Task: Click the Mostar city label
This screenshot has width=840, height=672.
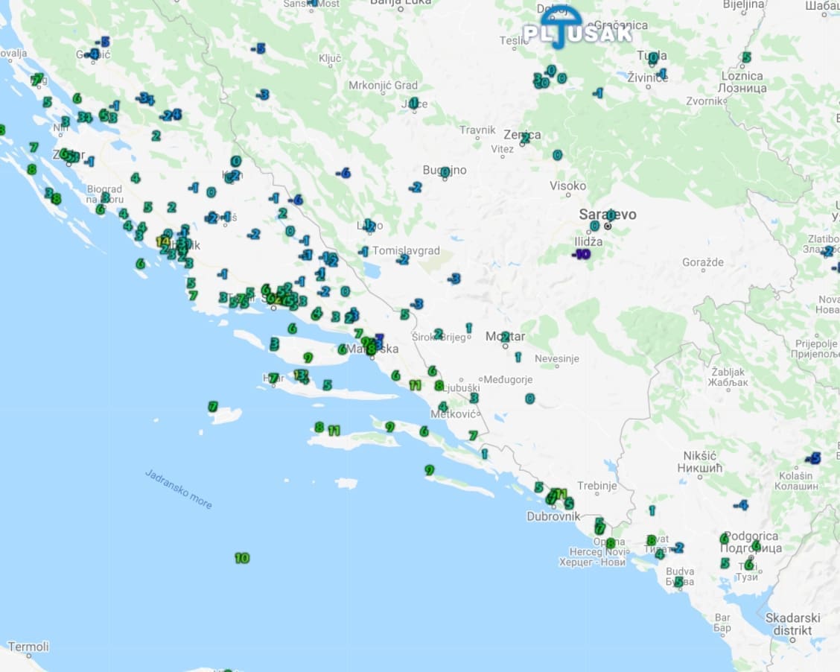Action: pyautogui.click(x=505, y=336)
